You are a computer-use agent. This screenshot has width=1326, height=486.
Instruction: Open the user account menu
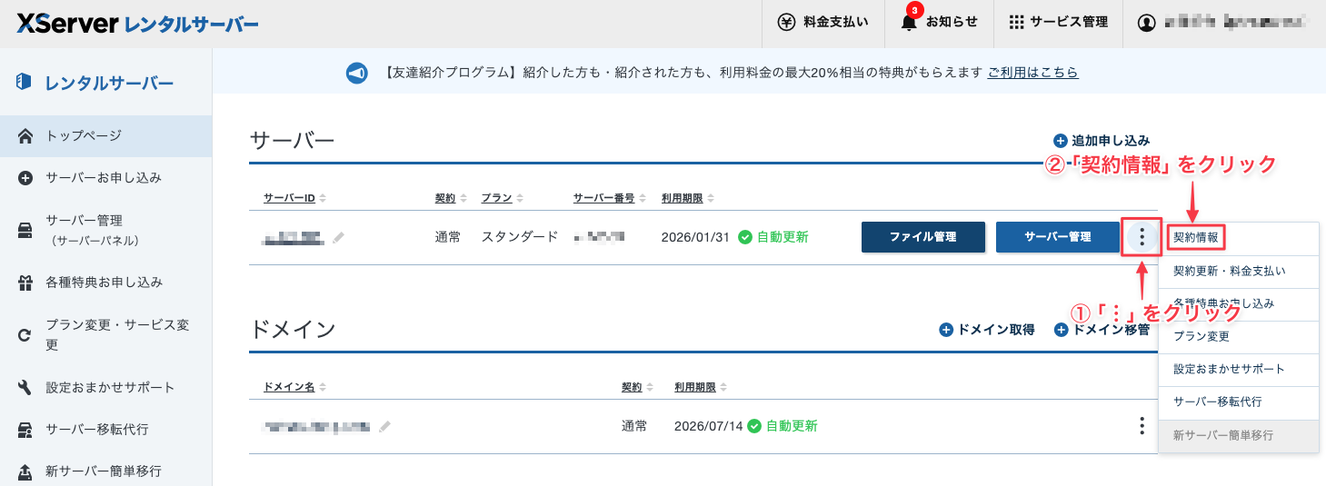coord(1224,22)
